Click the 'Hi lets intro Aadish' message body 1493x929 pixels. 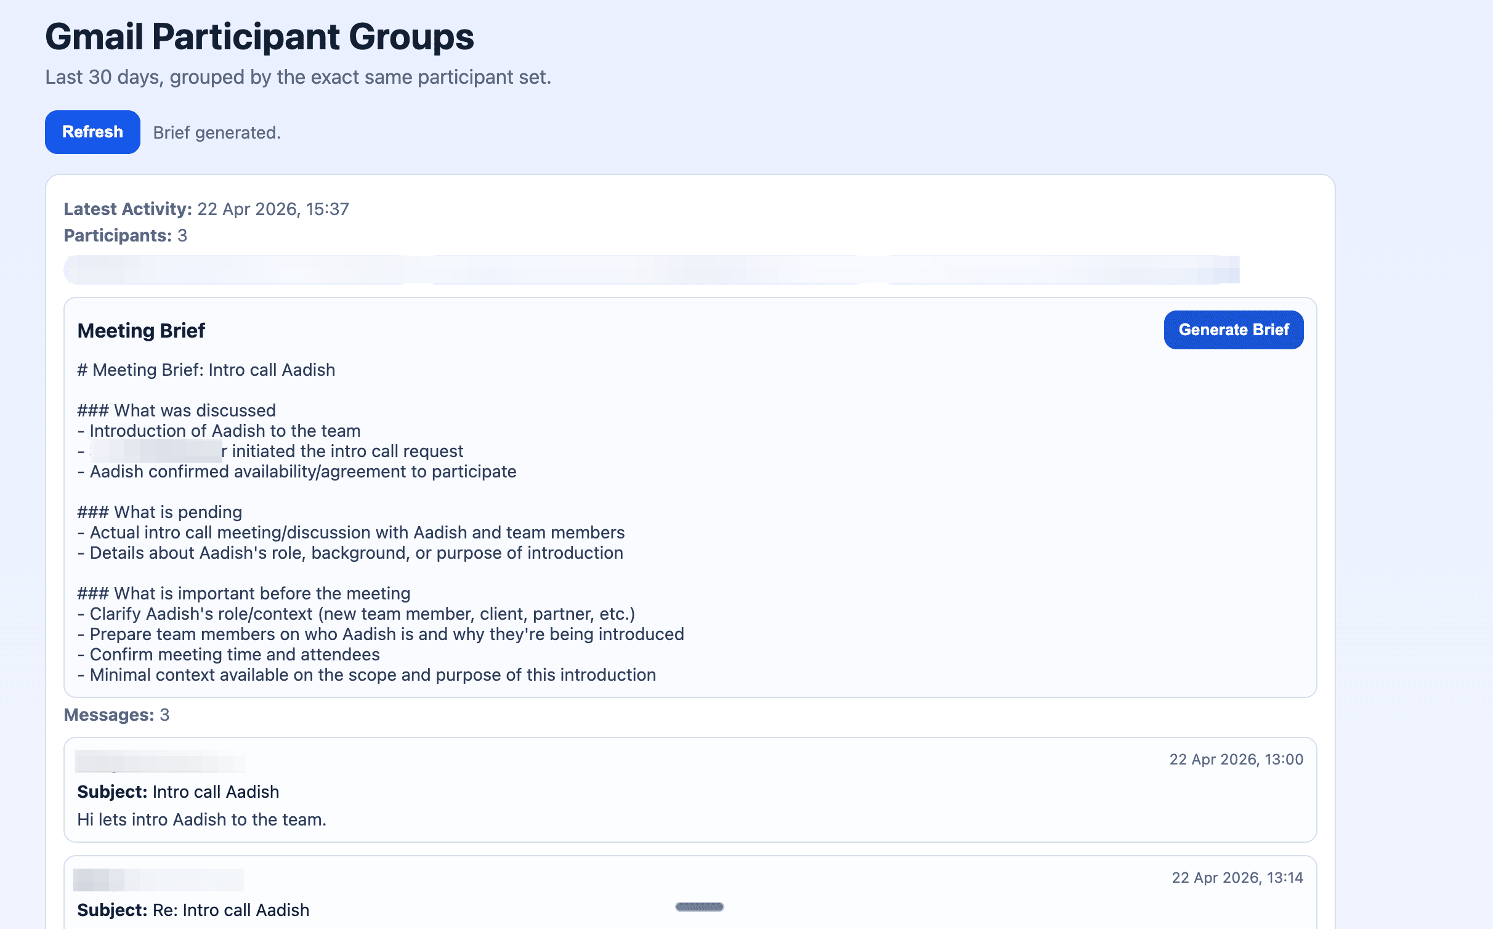point(201,819)
